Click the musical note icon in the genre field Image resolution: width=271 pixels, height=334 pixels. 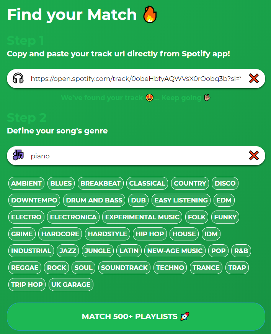tap(18, 155)
